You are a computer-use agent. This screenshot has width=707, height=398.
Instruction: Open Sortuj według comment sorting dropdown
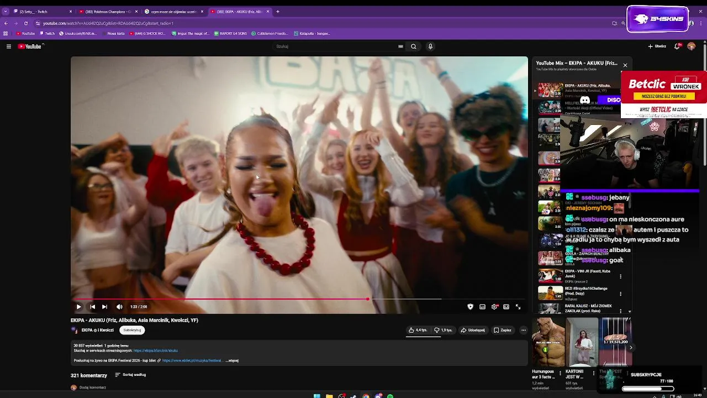click(130, 375)
